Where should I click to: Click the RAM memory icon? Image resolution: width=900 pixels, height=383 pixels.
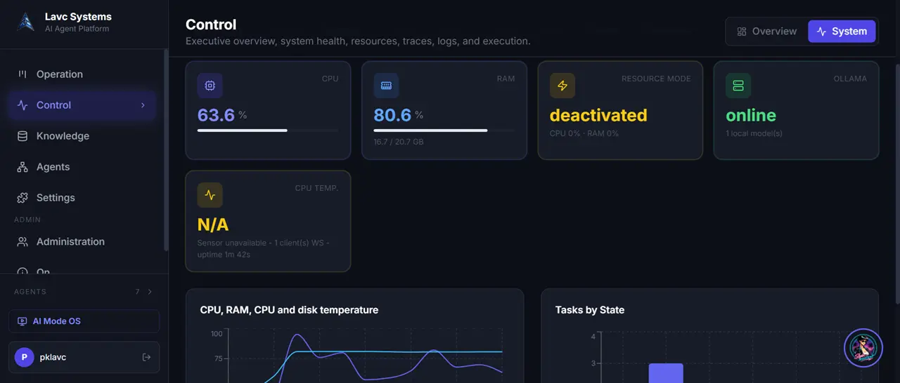[386, 86]
